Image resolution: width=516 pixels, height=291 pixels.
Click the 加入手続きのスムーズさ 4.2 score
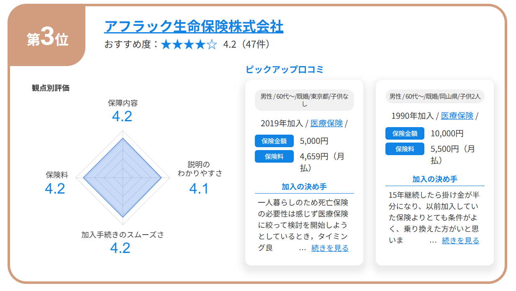tap(120, 248)
